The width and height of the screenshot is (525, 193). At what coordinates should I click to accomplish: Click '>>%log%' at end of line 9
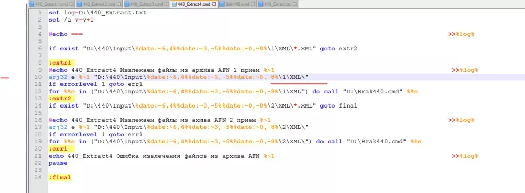[x=465, y=70]
